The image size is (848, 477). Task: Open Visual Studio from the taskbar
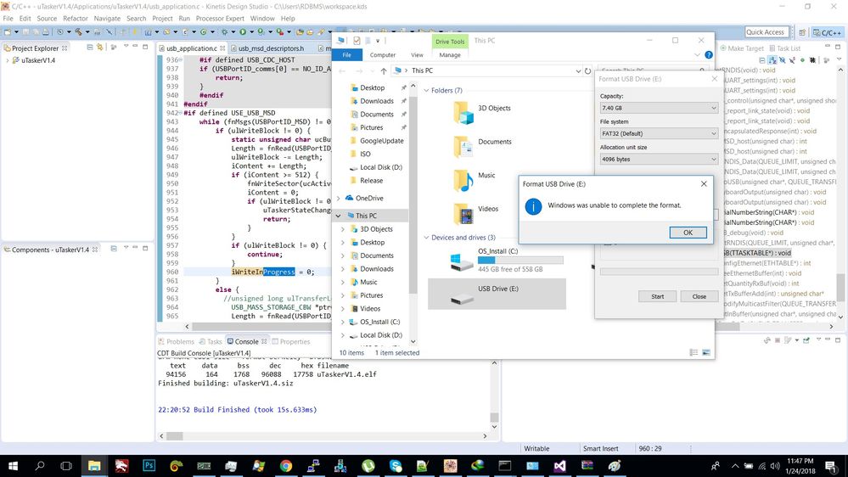[x=559, y=466]
